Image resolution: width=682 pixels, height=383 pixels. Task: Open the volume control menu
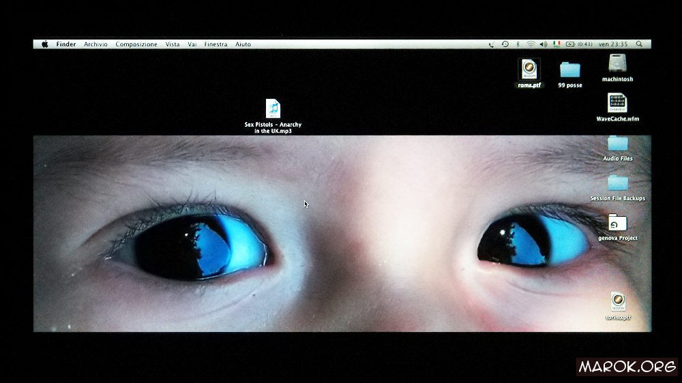click(x=543, y=44)
